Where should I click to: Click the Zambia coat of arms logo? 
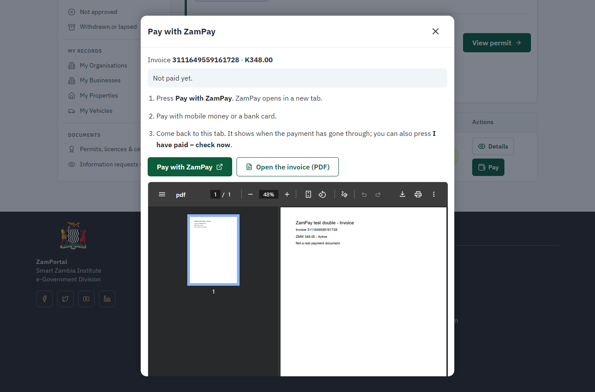(73, 236)
